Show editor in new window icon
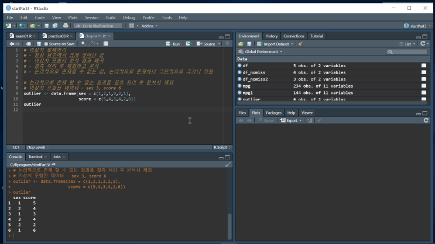Screen dimensions: 435x244 tap(28, 44)
